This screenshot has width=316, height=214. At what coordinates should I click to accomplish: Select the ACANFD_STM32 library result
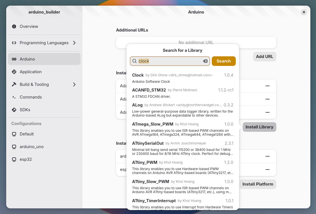point(183,93)
